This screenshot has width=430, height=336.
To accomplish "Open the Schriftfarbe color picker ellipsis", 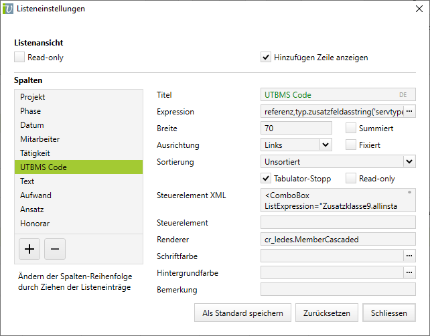I will tap(409, 256).
